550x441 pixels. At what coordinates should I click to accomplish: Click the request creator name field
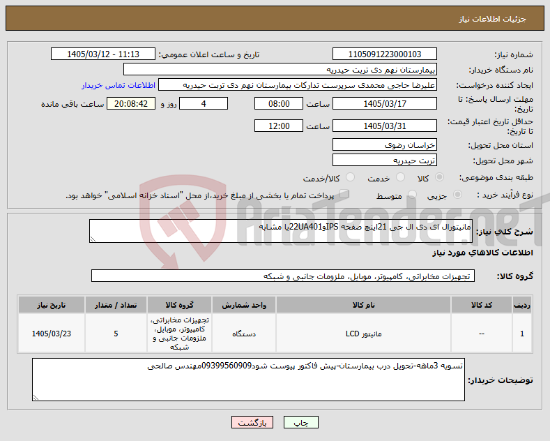[298, 85]
